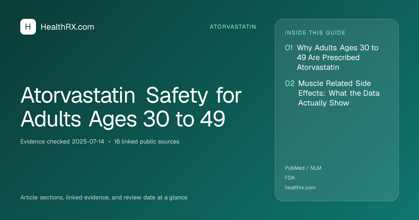Click the '01' section number
Image resolution: width=419 pixels, height=220 pixels.
coord(289,48)
